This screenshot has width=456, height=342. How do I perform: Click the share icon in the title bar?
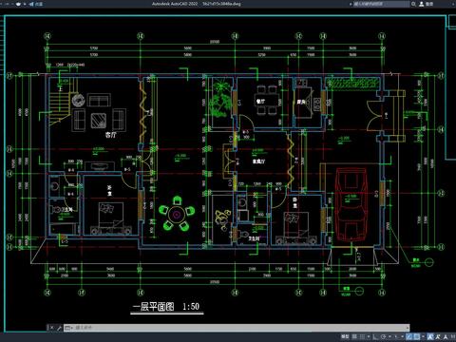pos(31,4)
